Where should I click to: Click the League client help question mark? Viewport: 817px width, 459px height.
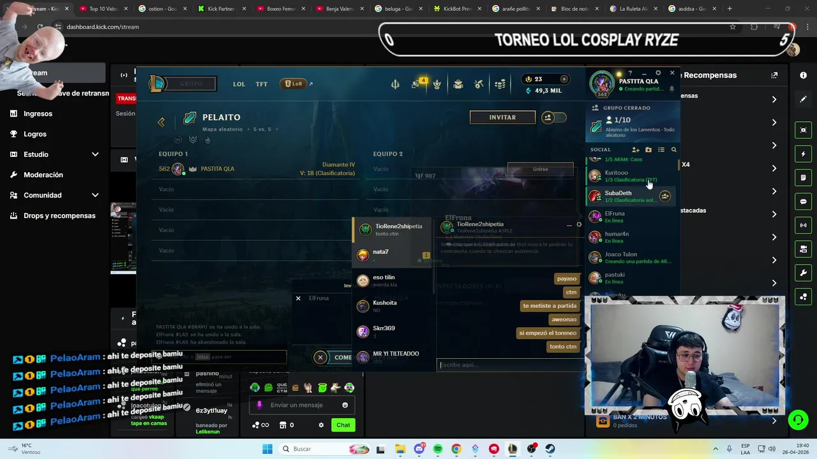pyautogui.click(x=630, y=73)
